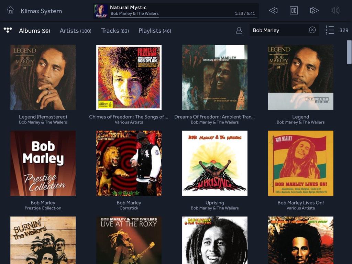Viewport: 352px width, 264px height.
Task: Click the Uprising album title text
Action: click(x=214, y=203)
